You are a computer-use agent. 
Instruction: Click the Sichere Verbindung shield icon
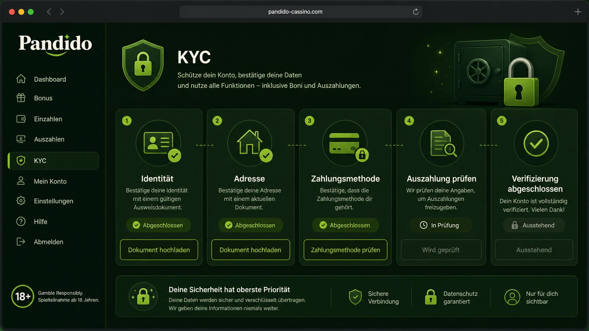(355, 297)
